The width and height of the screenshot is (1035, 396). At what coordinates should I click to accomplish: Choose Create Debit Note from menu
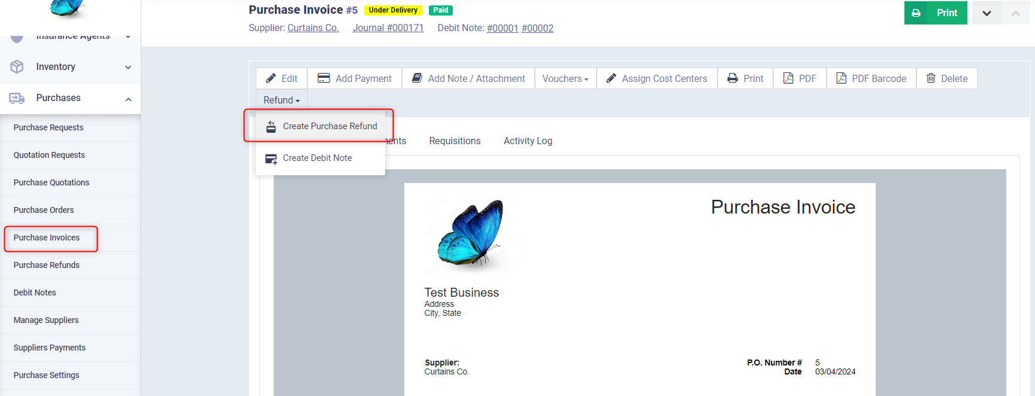click(x=317, y=158)
